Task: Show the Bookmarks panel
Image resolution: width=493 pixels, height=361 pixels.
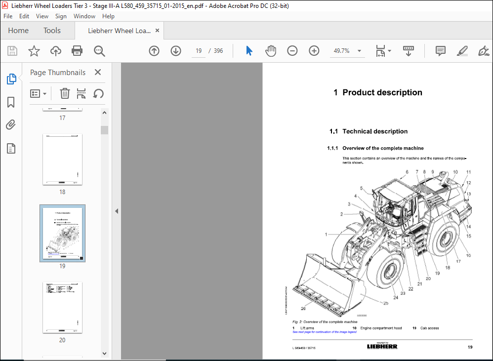Action: click(x=11, y=102)
